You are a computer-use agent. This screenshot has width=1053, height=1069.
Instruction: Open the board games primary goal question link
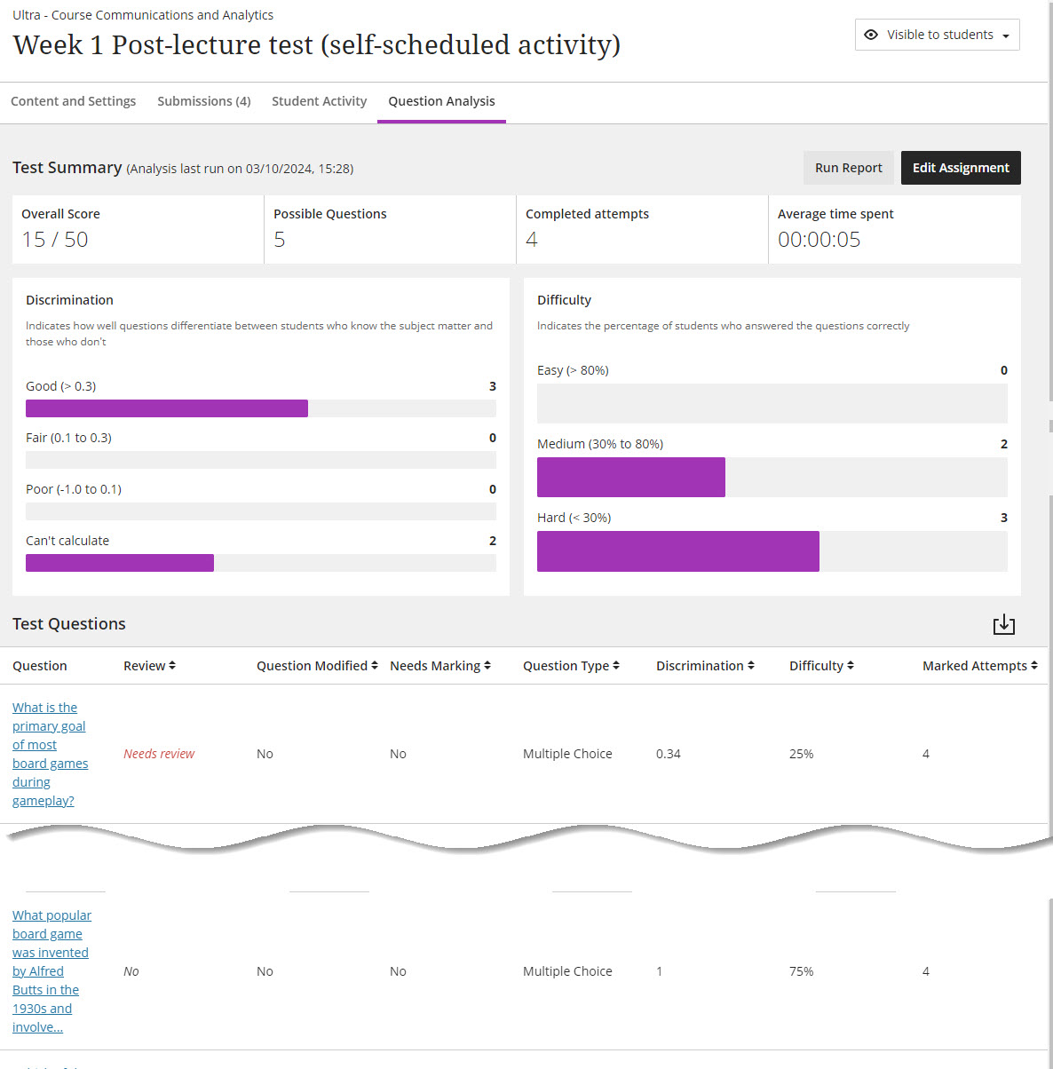point(49,754)
